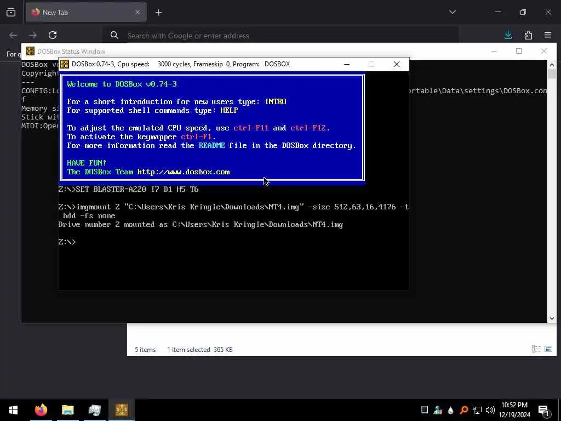Click DOSBox Status Window title icon
Viewport: 561px width, 421px height.
(x=30, y=51)
